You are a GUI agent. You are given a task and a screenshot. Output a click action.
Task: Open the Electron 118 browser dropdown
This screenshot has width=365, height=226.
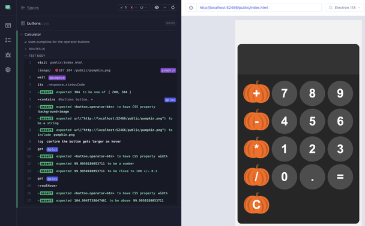(344, 8)
